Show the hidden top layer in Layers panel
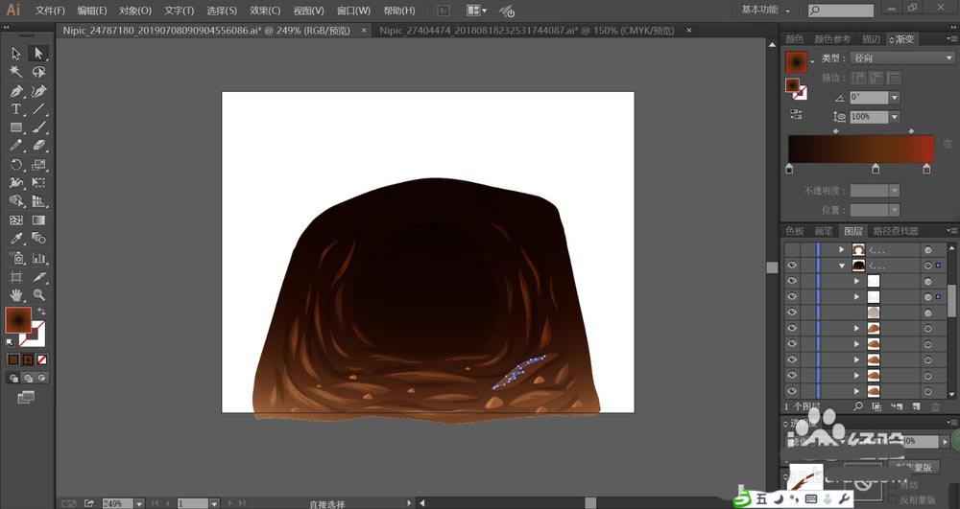This screenshot has height=509, width=960. pyautogui.click(x=792, y=249)
